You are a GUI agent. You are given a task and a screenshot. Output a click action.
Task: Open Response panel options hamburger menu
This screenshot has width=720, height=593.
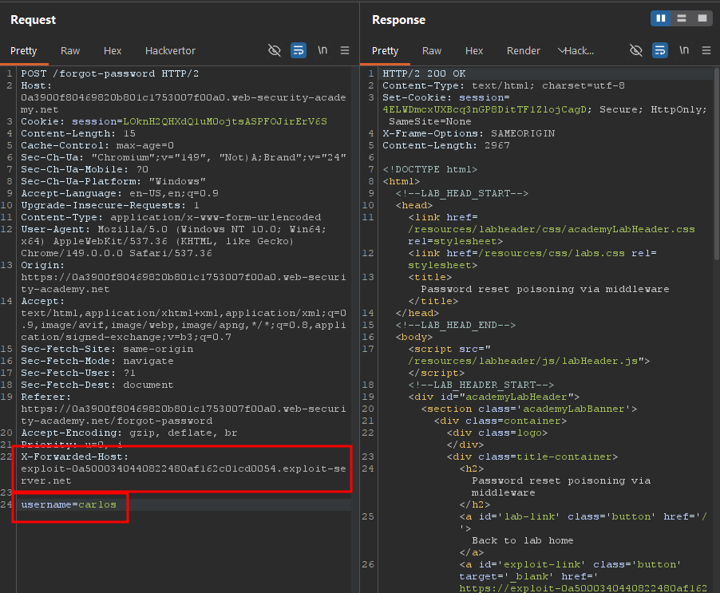[x=706, y=50]
